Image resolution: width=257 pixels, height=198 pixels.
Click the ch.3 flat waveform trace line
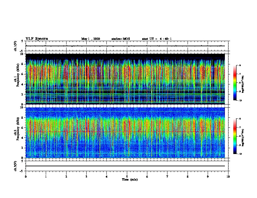coord(125,166)
